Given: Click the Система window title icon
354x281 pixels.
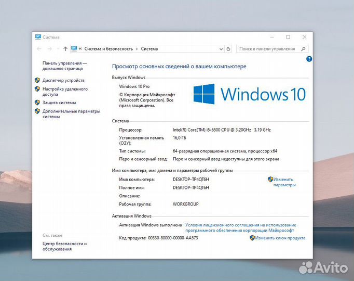Looking at the screenshot, I should [38, 37].
